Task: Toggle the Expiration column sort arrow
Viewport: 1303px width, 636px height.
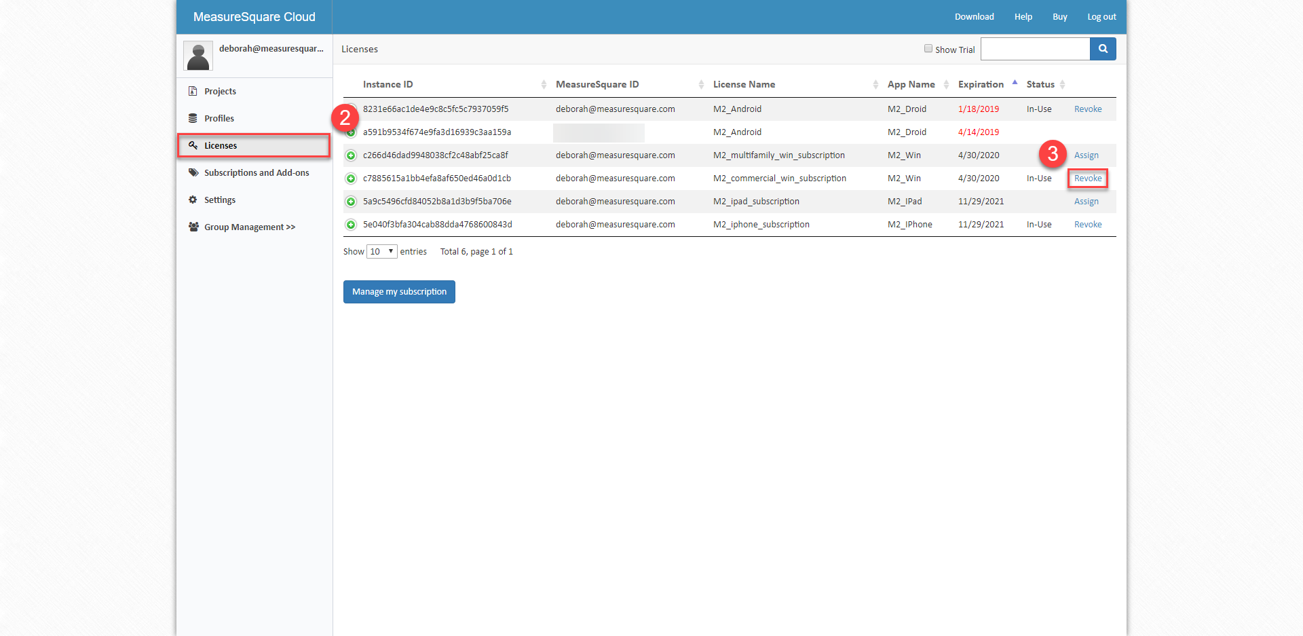Action: click(x=1015, y=82)
